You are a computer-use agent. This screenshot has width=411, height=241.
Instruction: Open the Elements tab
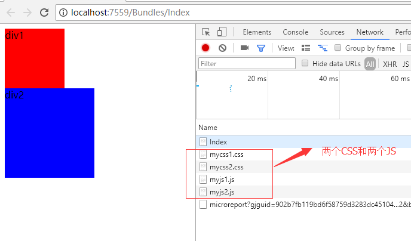pos(257,32)
